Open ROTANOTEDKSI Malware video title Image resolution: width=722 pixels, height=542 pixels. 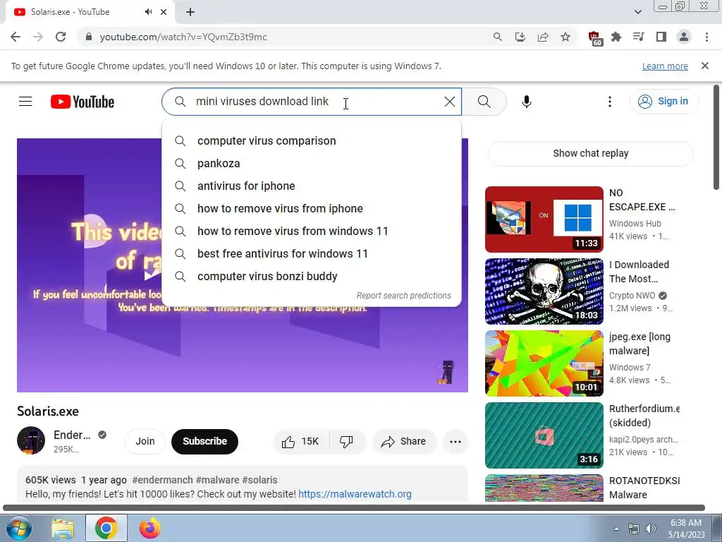644,488
